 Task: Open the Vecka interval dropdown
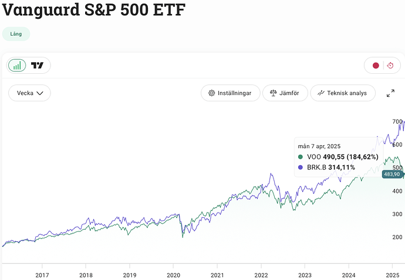coord(29,93)
